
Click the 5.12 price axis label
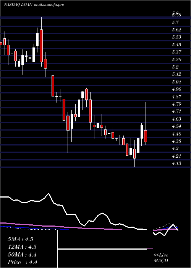coord(176,74)
